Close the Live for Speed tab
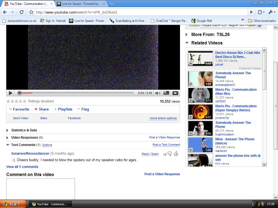 coord(104,4)
